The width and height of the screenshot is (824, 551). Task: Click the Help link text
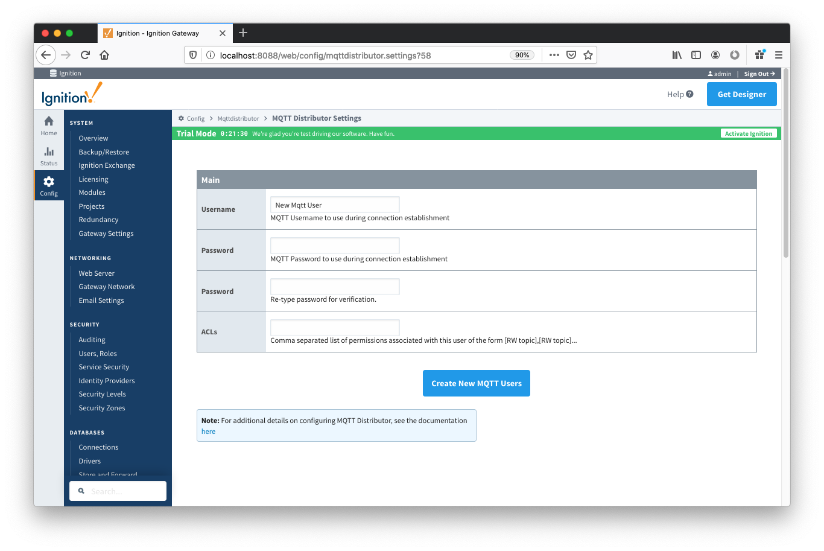tap(675, 94)
